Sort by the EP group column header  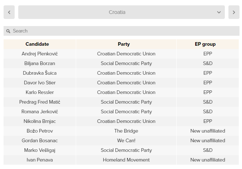click(205, 44)
